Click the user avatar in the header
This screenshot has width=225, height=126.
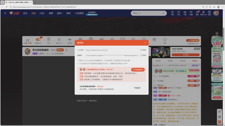pos(216,13)
